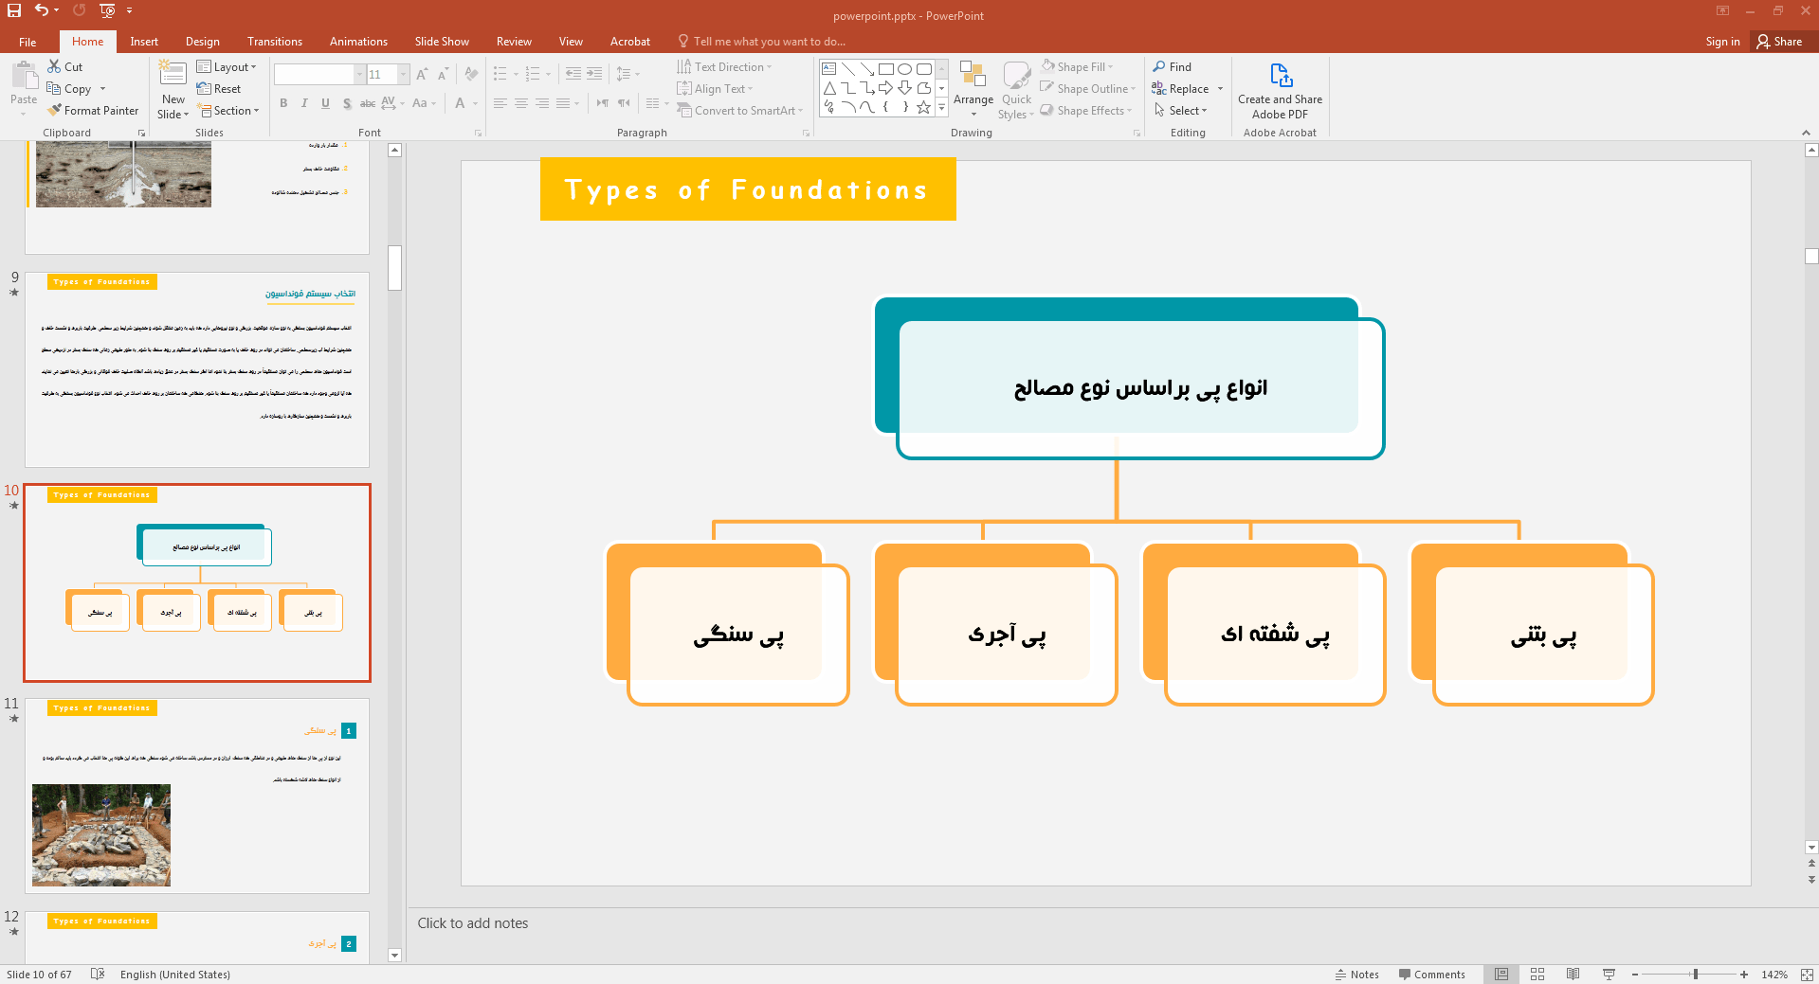Switch to the Animations tab
Viewport: 1819px width, 984px height.
(x=358, y=42)
